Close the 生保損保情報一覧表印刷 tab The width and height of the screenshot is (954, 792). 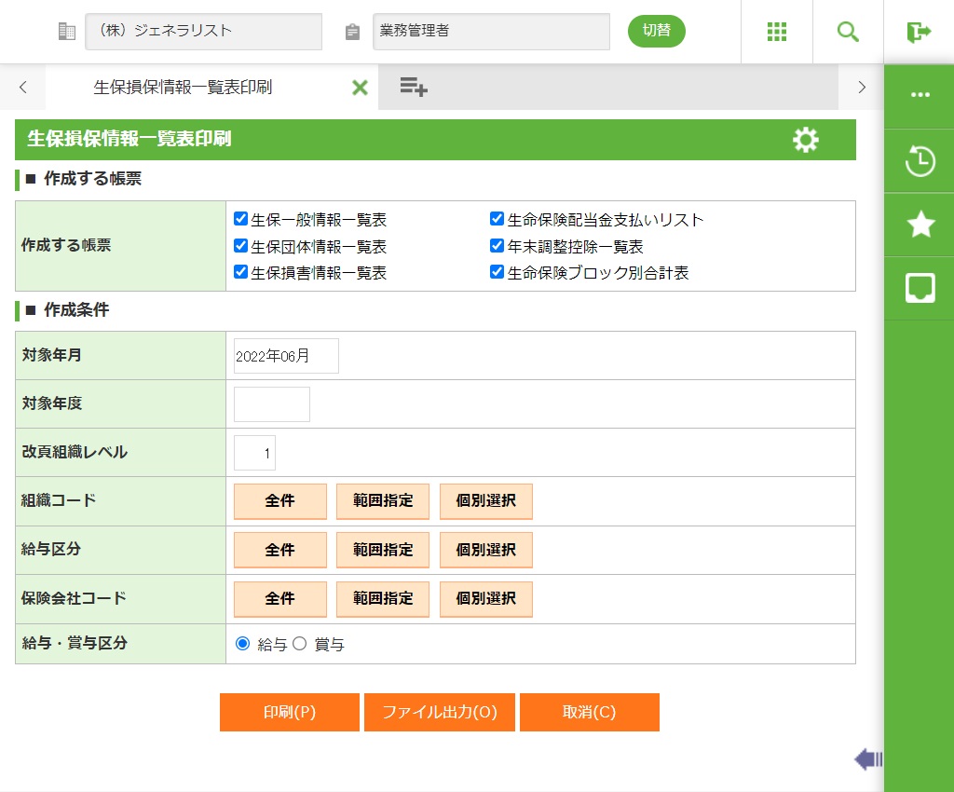[x=360, y=88]
